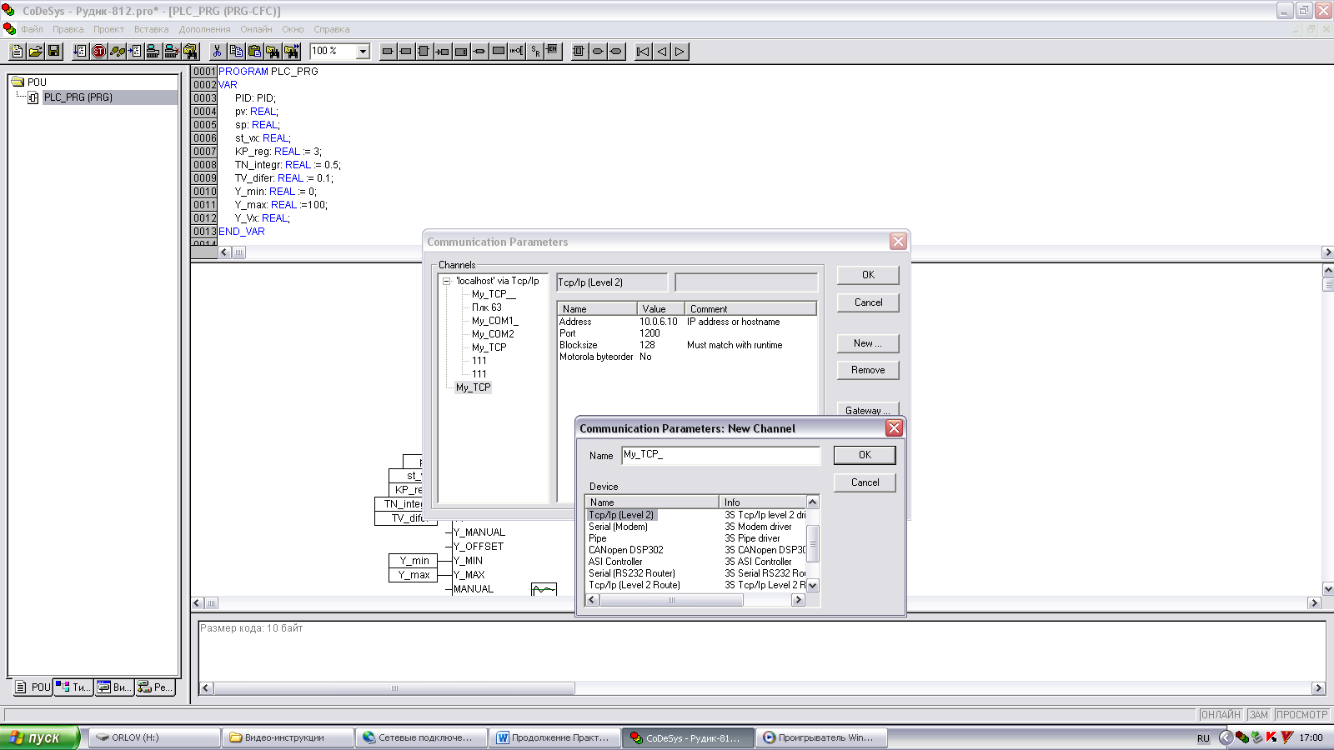1334x750 pixels.
Task: Click the Gateway ... button
Action: point(868,410)
